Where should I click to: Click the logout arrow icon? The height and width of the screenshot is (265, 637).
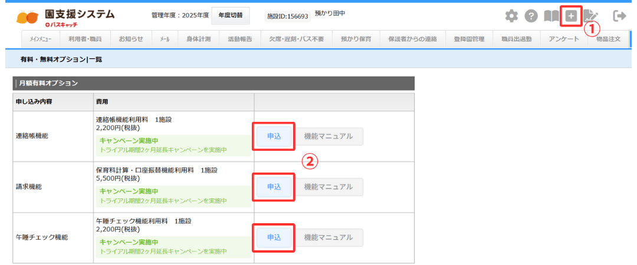[619, 16]
